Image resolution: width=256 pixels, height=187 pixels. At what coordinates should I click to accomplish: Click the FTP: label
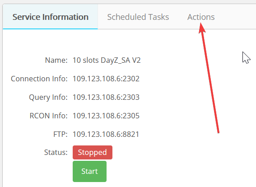click(61, 134)
